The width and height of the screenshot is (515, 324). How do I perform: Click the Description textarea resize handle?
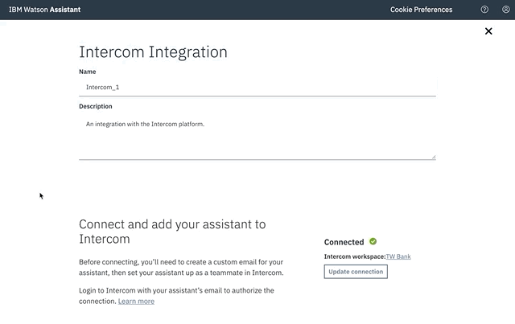tap(434, 157)
